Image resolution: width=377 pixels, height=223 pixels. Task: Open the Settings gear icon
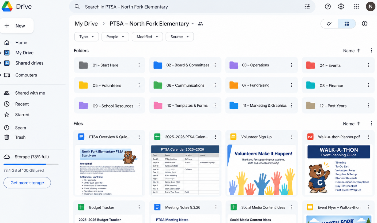pyautogui.click(x=341, y=7)
